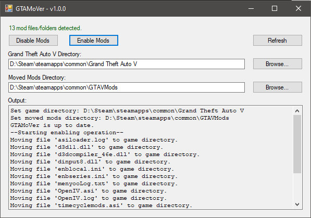The height and width of the screenshot is (218, 311).
Task: Click the 'GTAMoVer is up to date' line
Action: (x=52, y=125)
